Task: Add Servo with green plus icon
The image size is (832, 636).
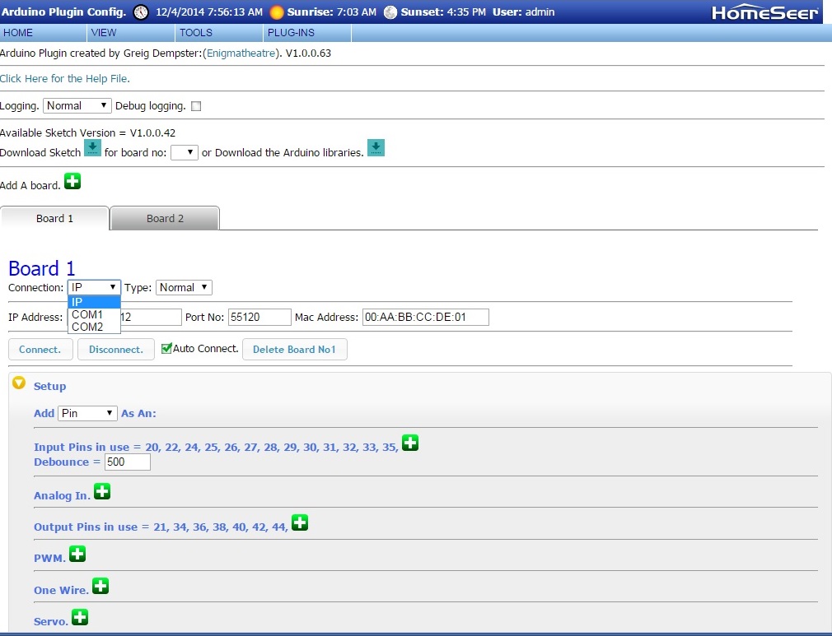Action: (80, 617)
